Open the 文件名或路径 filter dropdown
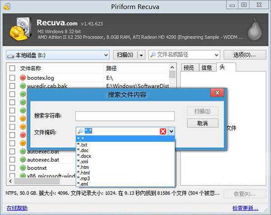 (x=216, y=55)
